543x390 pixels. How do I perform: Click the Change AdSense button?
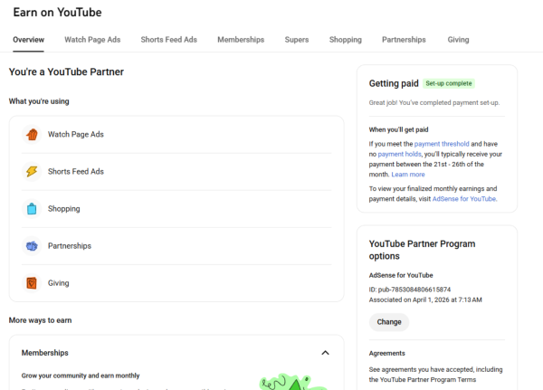pos(389,322)
